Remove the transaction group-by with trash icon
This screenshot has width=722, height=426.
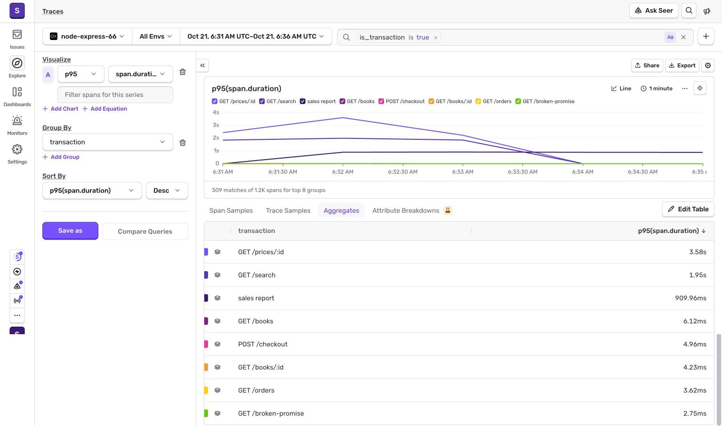click(x=183, y=143)
